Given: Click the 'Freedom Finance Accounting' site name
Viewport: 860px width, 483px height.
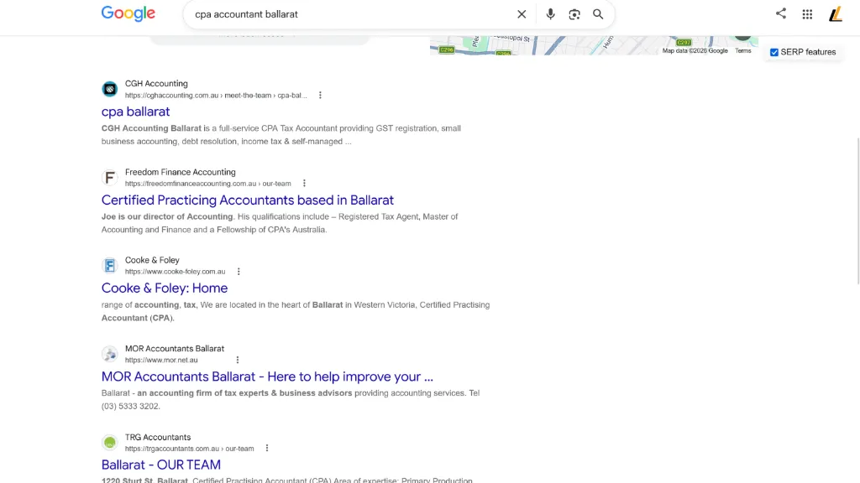Looking at the screenshot, I should [180, 172].
